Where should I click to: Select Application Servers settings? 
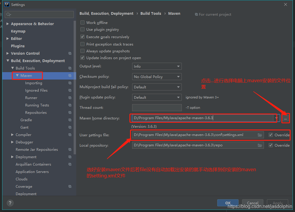[x=32, y=172]
